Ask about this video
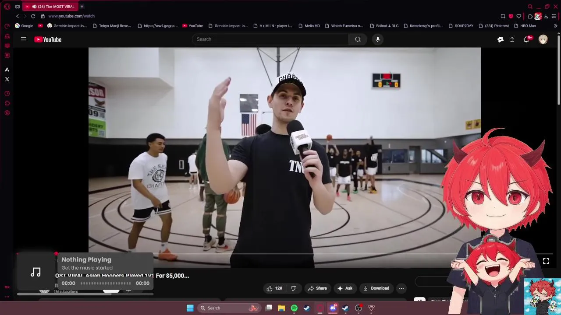Screen dimensions: 561x315 point(344,288)
